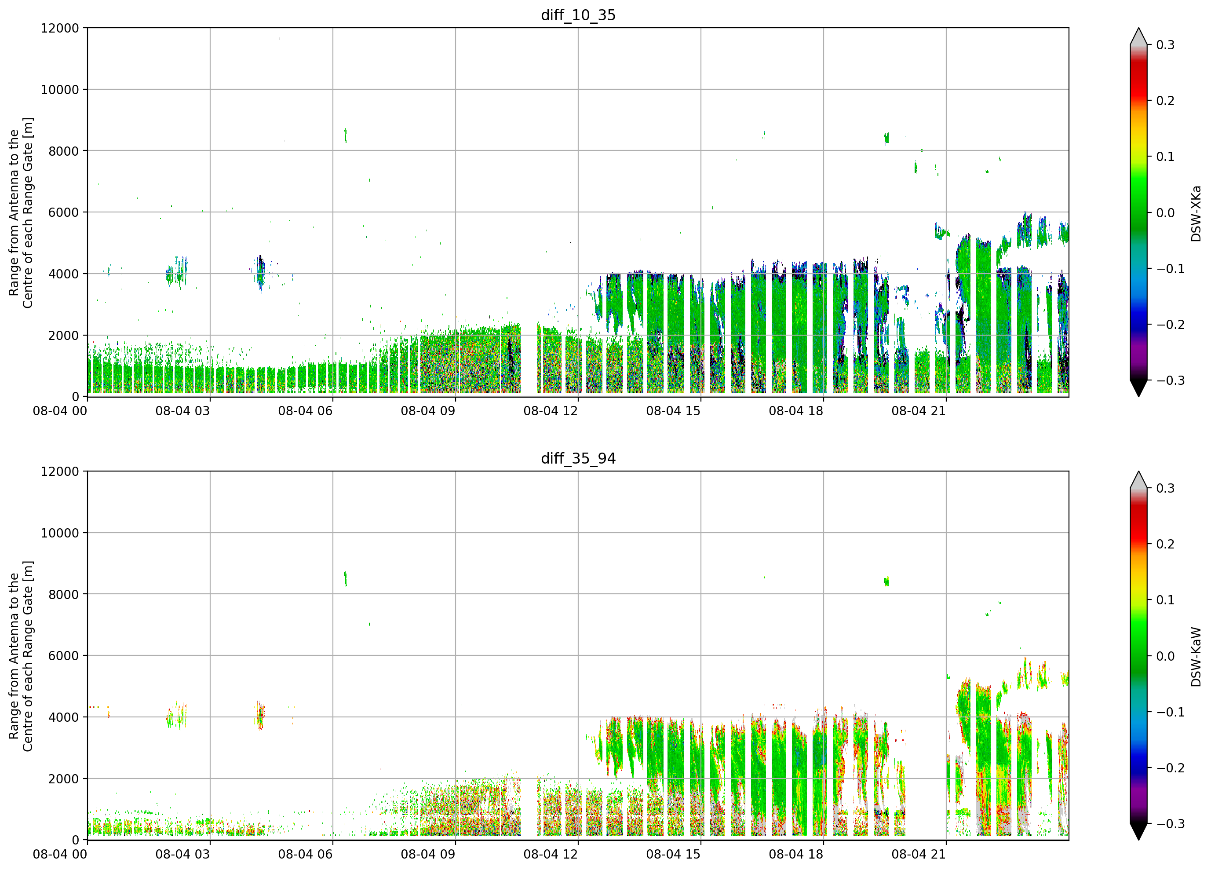Click the y-axis range label of diff_35_94 plot
The height and width of the screenshot is (870, 1211).
click(x=21, y=656)
